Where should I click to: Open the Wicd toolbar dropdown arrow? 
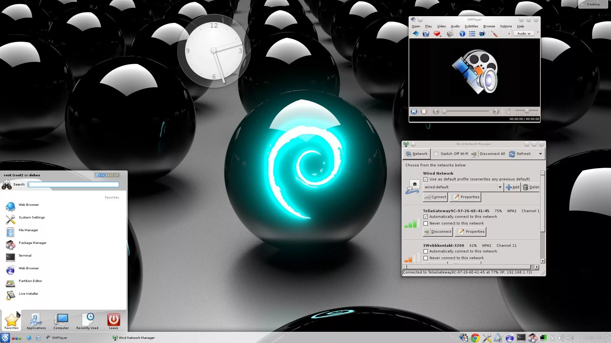tap(540, 154)
